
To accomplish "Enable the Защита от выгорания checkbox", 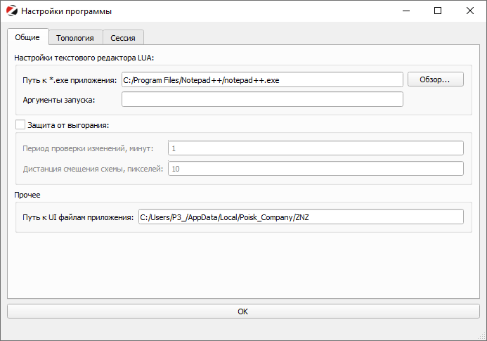I will [x=20, y=125].
